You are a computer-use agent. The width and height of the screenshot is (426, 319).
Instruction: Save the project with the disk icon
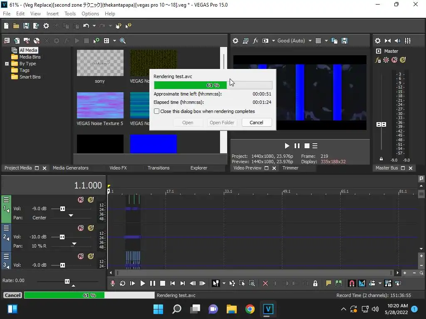(26, 26)
